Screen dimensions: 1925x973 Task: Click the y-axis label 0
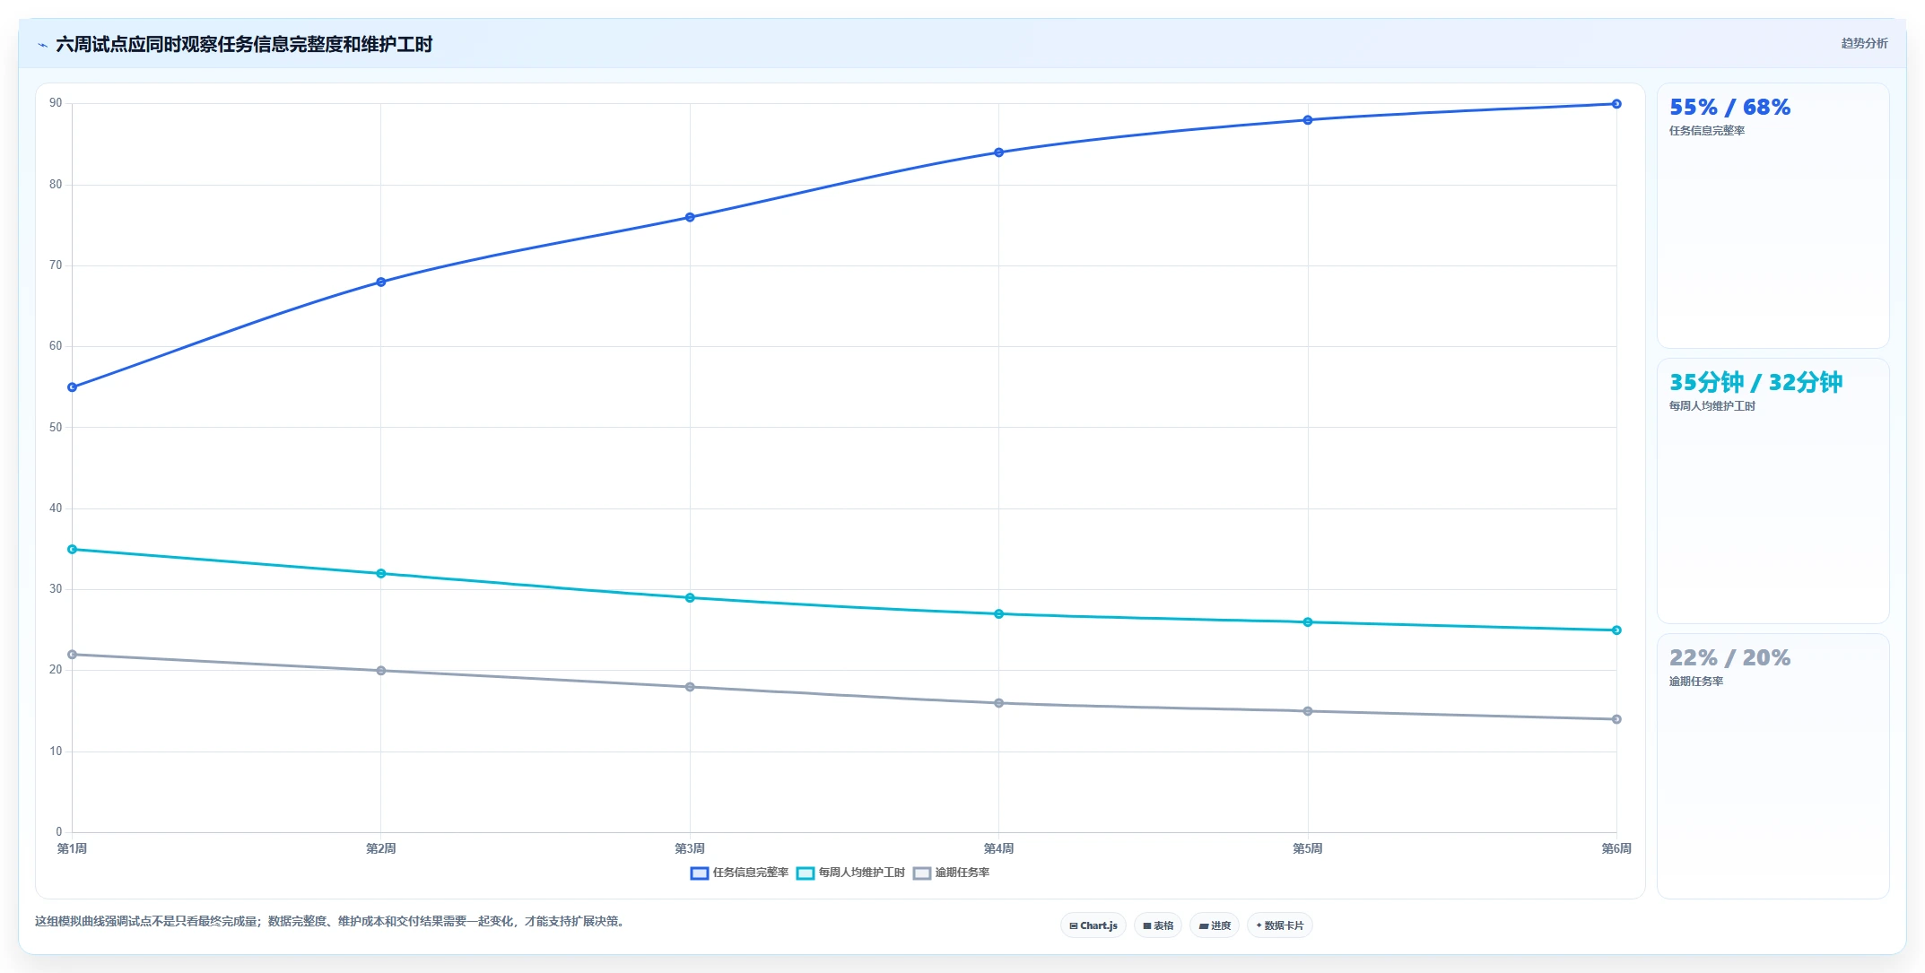pyautogui.click(x=59, y=832)
